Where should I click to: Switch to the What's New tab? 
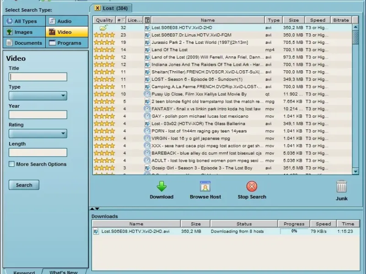point(63,272)
